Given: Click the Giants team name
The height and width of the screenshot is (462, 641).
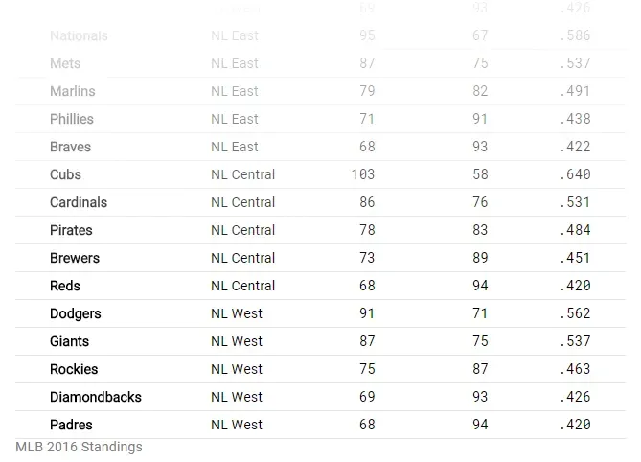Looking at the screenshot, I should click(69, 341).
